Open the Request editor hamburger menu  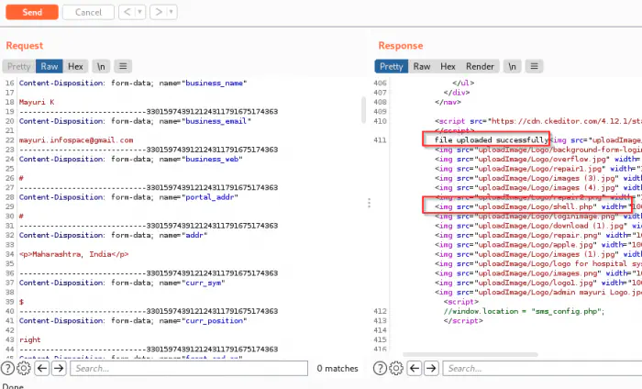click(x=123, y=66)
